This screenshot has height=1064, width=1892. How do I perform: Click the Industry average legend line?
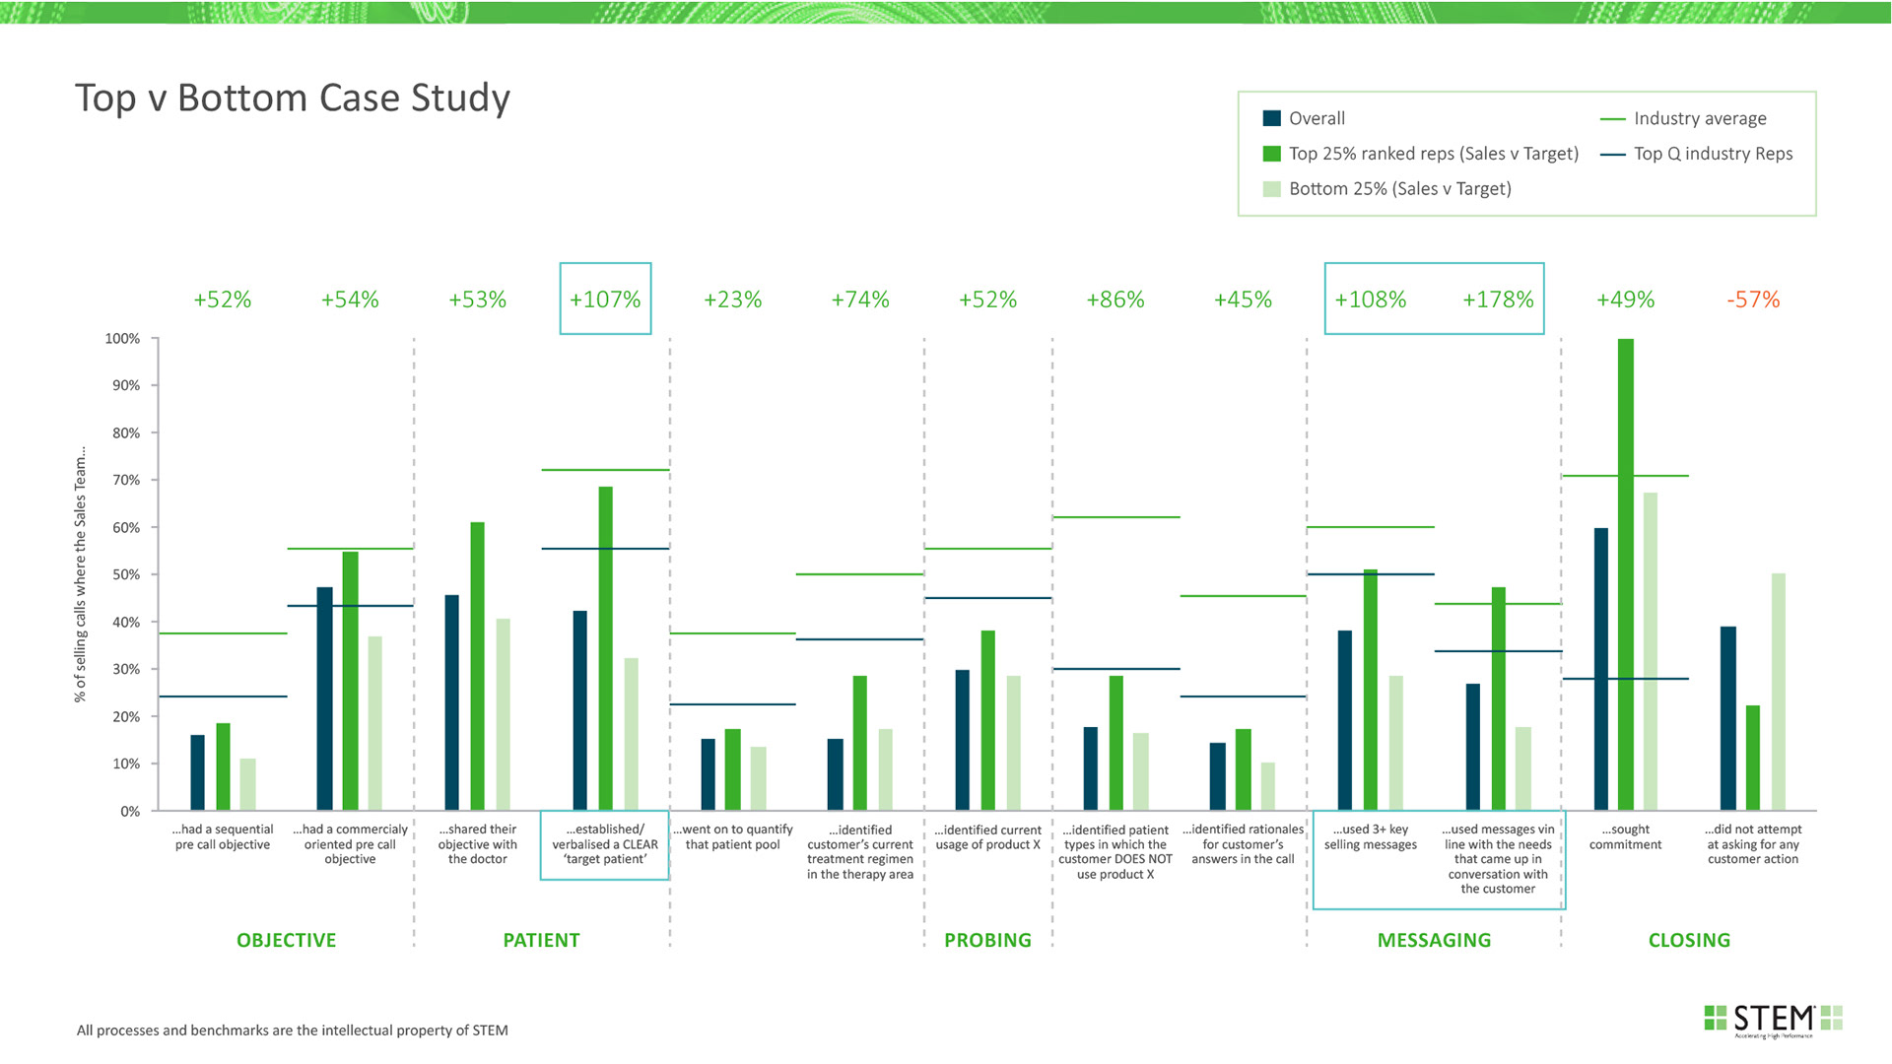1612,119
